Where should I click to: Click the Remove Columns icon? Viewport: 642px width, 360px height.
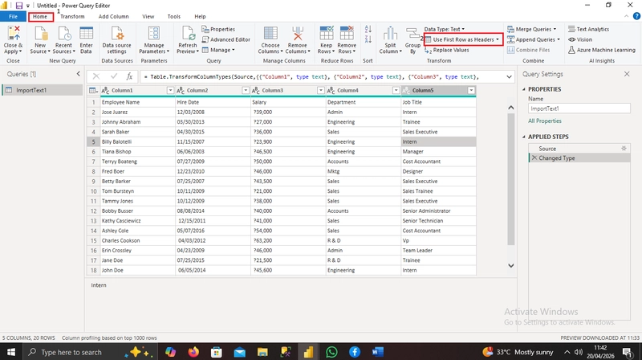coord(297,34)
